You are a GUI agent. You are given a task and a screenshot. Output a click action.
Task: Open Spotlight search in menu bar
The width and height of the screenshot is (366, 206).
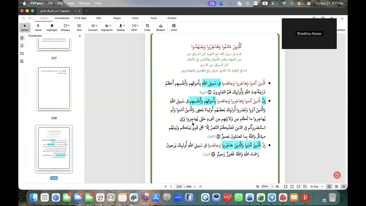[292, 3]
